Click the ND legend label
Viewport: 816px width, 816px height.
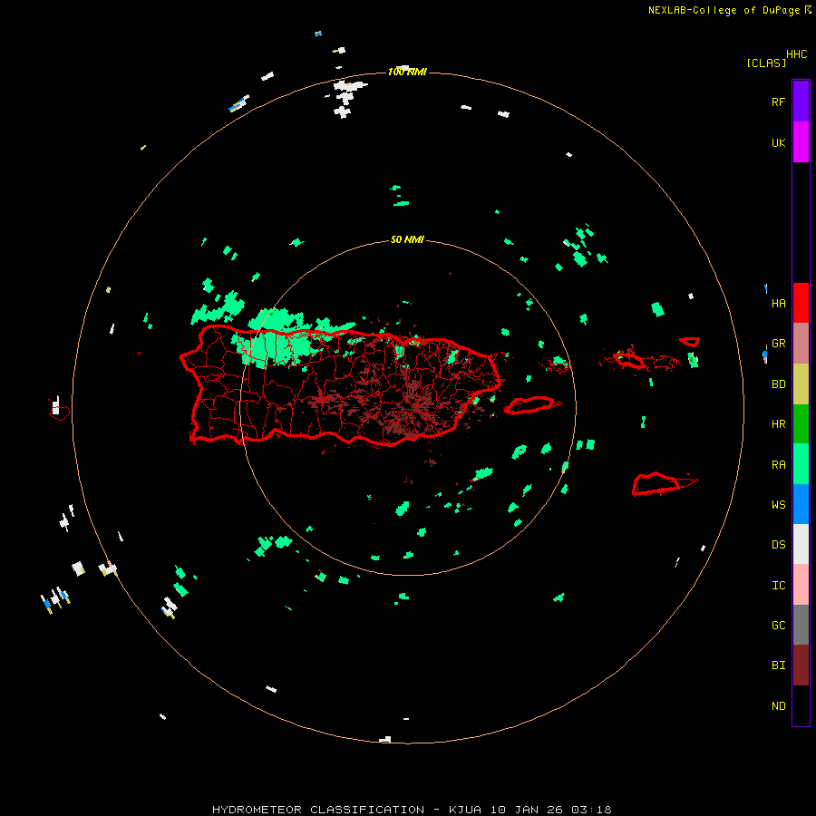click(778, 706)
